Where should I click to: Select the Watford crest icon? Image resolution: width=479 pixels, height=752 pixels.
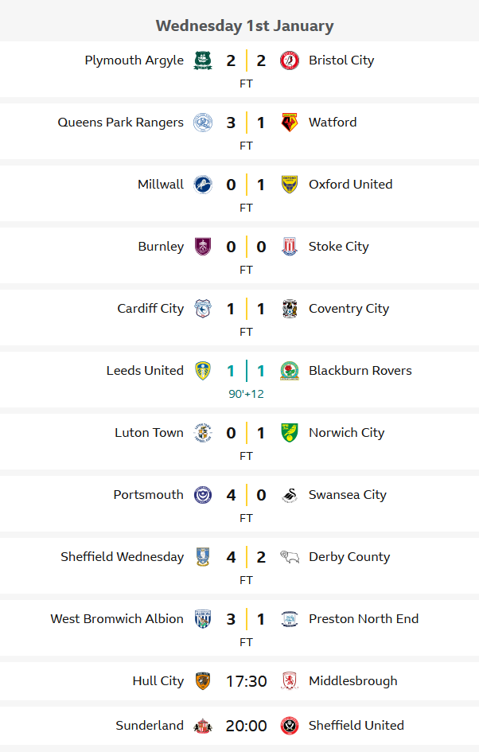(290, 123)
